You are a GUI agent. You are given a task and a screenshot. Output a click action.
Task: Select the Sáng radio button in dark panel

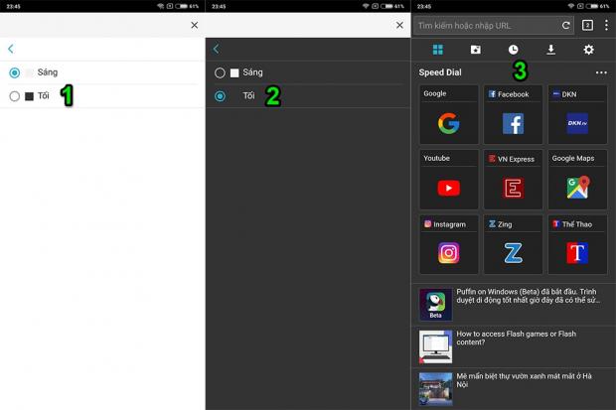click(220, 72)
